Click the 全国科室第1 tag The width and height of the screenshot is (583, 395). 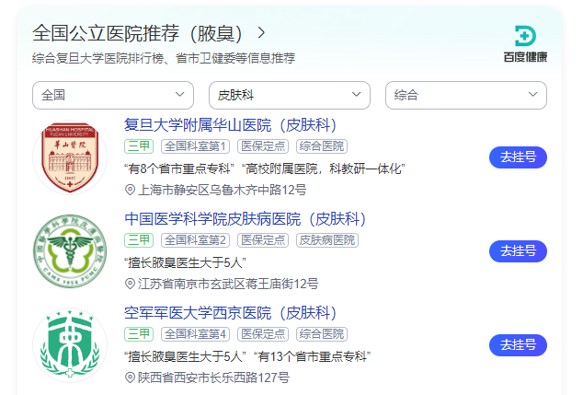(x=195, y=146)
